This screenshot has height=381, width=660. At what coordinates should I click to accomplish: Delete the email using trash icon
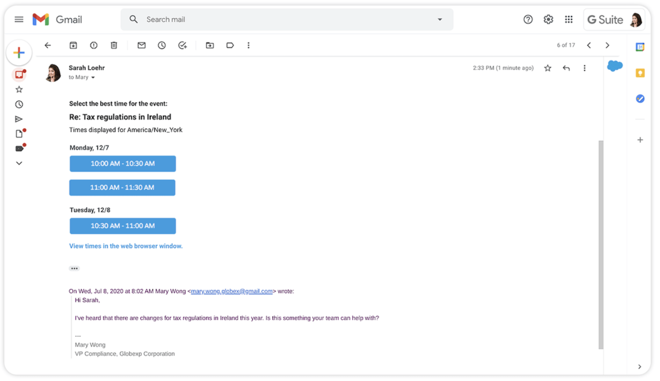[x=114, y=45]
